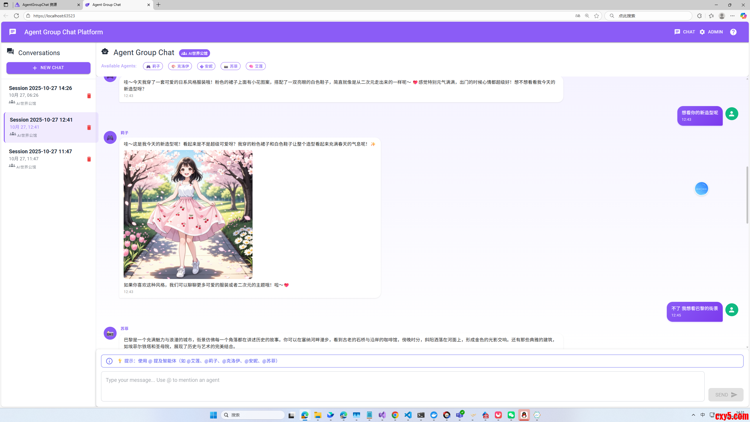The width and height of the screenshot is (750, 422).
Task: Expand hidden icons in system tray
Action: pos(693,415)
